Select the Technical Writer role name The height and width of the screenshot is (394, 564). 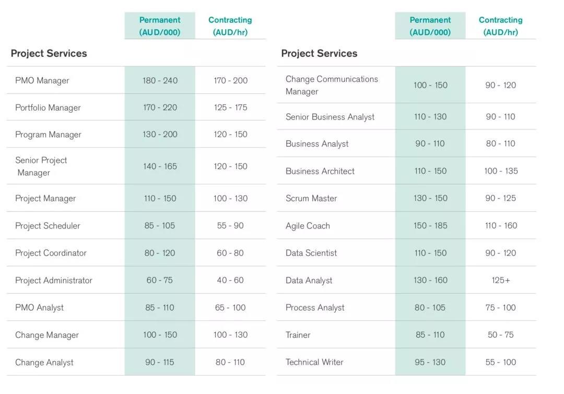point(314,362)
